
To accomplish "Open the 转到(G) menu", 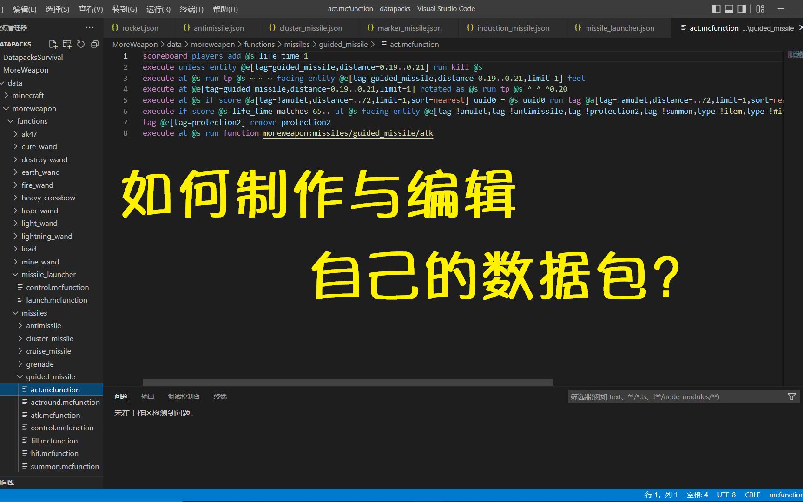I will click(125, 9).
